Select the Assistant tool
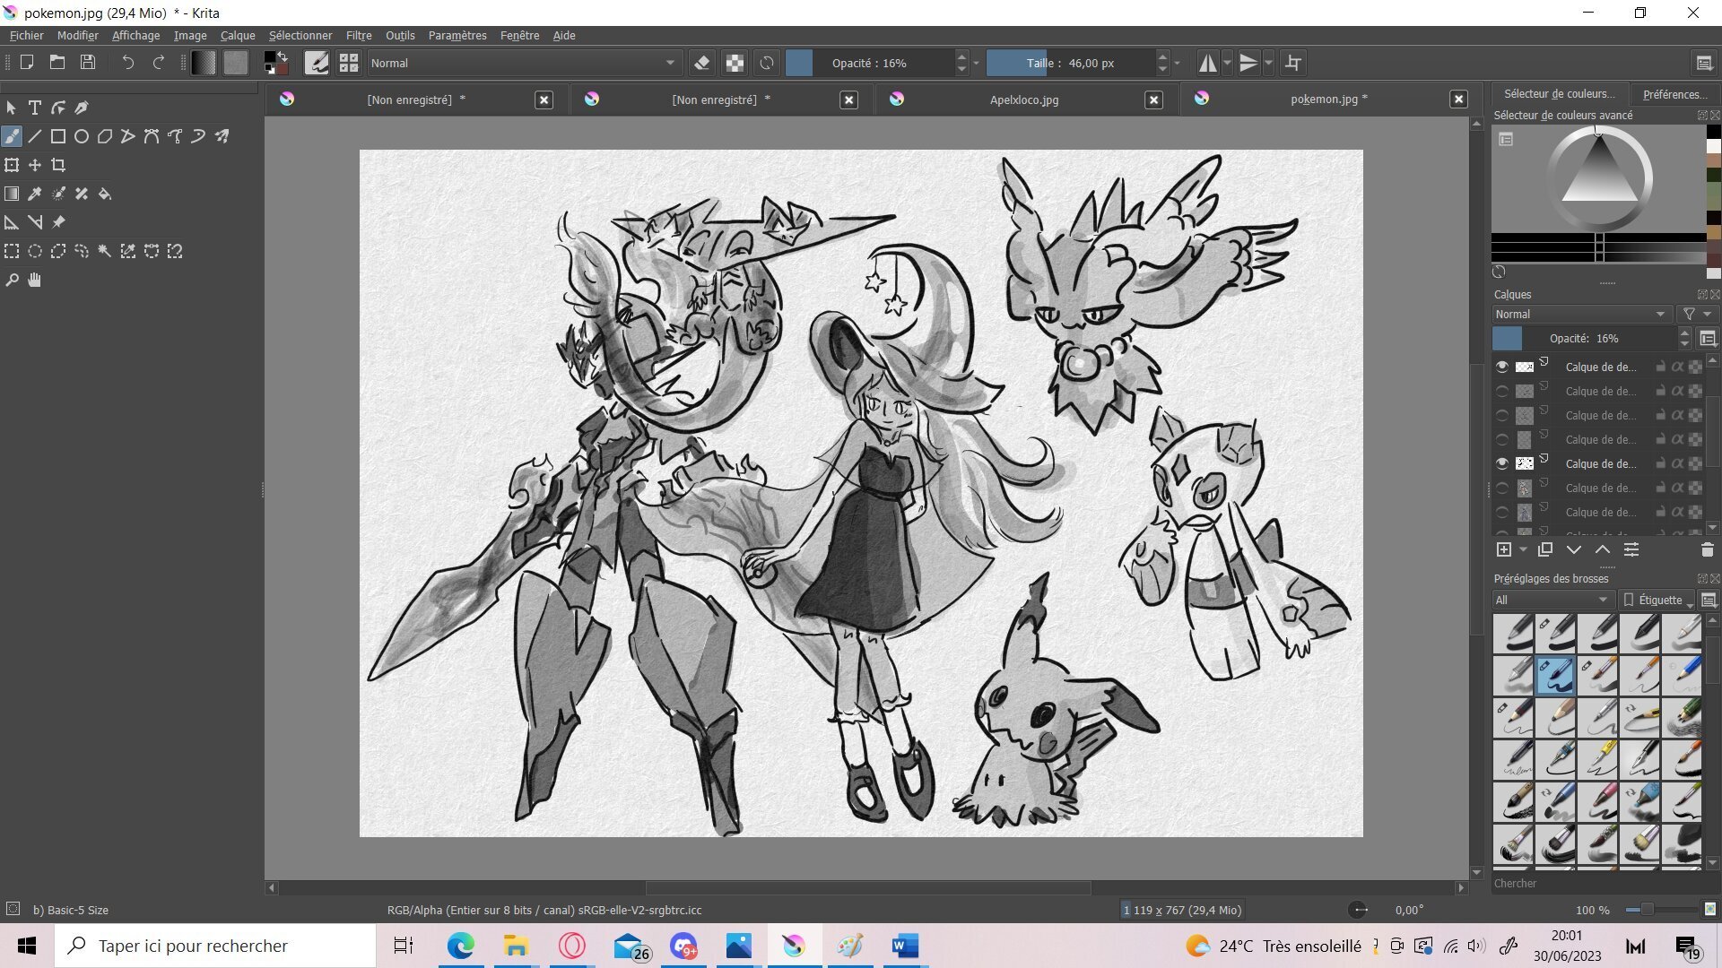 tap(12, 222)
